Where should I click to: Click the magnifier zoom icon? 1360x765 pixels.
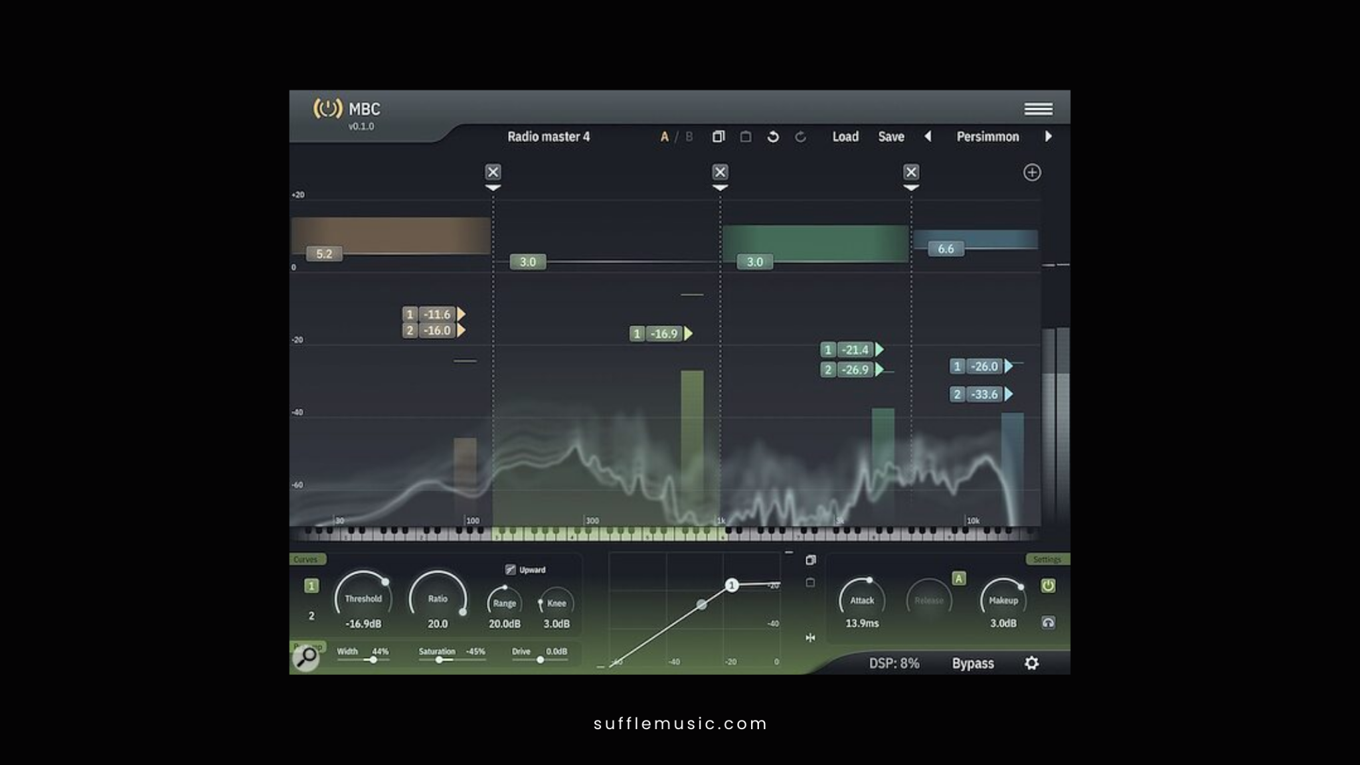coord(306,657)
